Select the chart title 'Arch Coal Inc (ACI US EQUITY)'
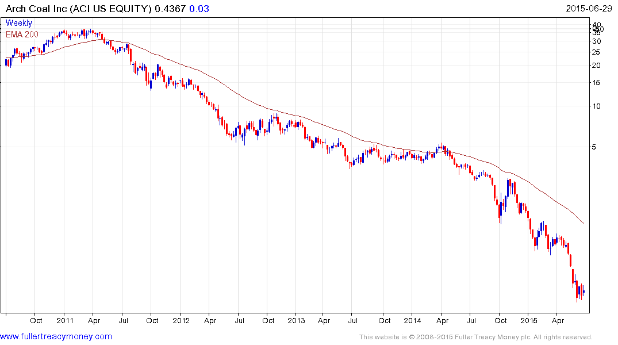Screen dimensions: 618x345 tap(78, 9)
